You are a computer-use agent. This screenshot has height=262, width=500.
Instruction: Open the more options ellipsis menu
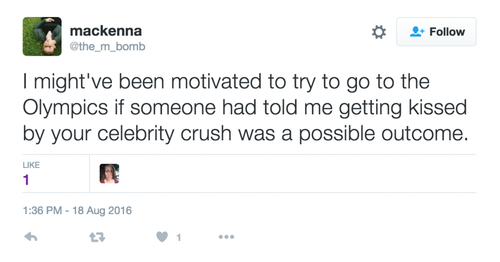(x=226, y=237)
